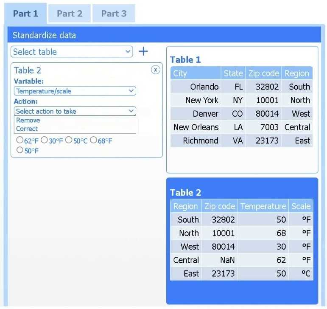
Task: Pick the 68°F radio option
Action: point(93,140)
